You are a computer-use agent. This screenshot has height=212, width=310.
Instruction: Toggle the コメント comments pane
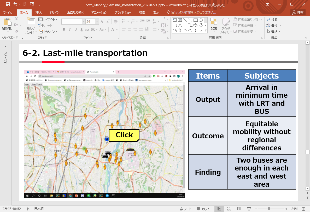tap(203, 209)
